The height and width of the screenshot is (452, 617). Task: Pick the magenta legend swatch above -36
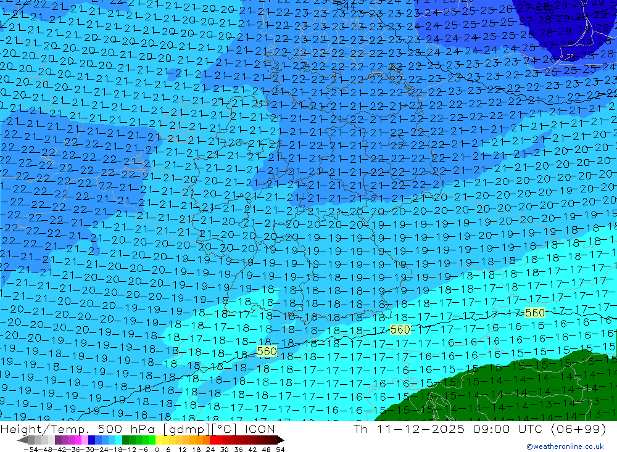coord(78,440)
